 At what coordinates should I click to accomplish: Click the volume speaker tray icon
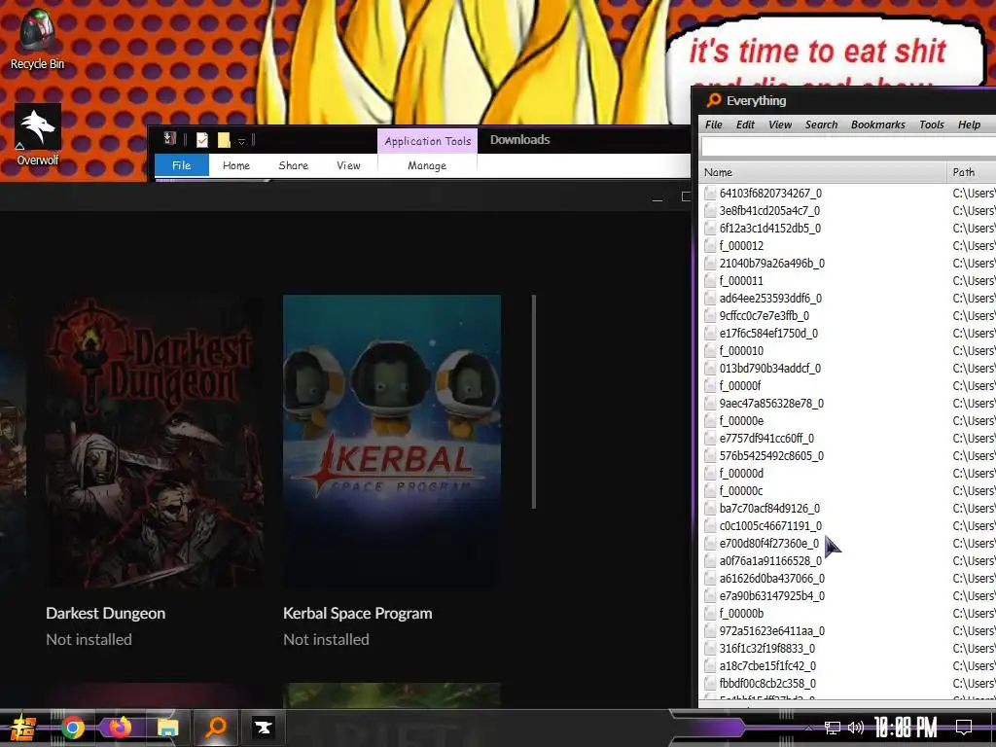[856, 728]
